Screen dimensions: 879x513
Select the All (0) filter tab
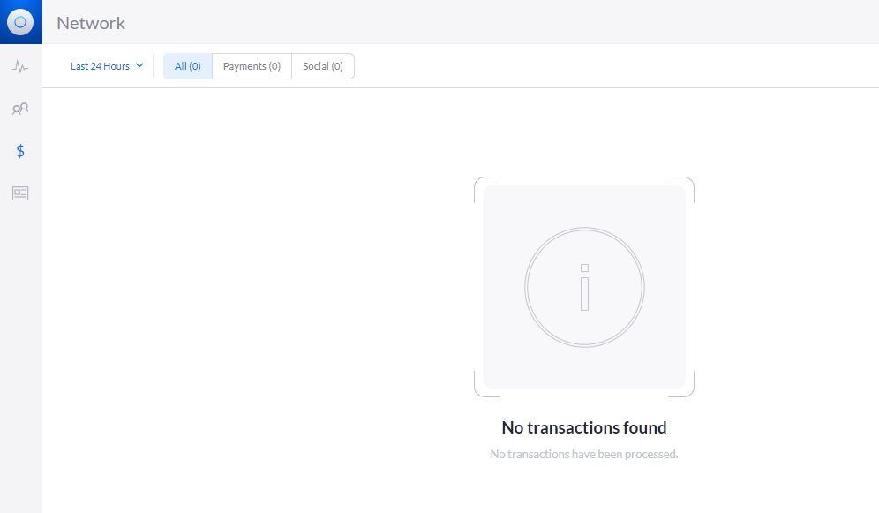click(x=188, y=66)
